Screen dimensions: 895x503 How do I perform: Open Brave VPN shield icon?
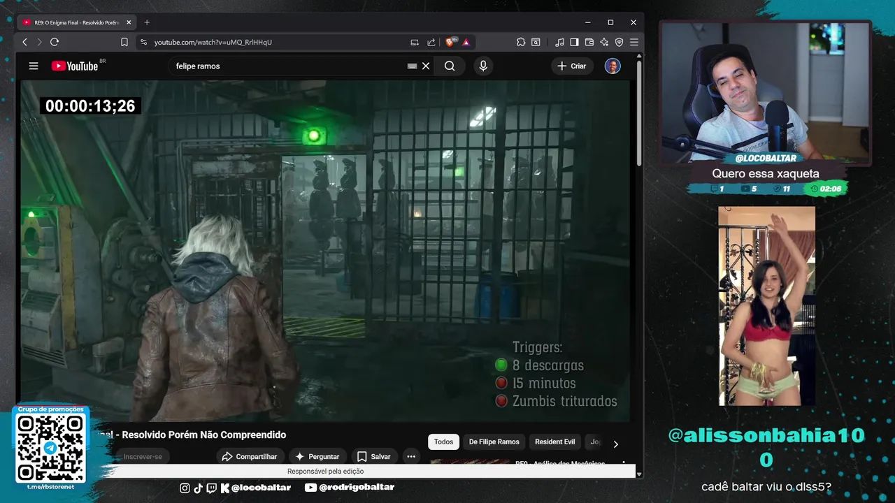[619, 42]
